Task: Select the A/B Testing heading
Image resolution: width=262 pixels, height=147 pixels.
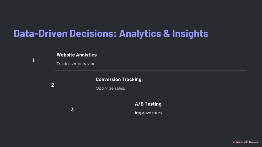Action: (148, 104)
